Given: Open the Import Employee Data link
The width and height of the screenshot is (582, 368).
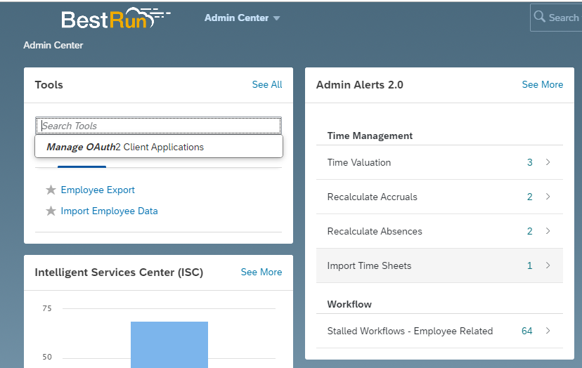Looking at the screenshot, I should (109, 211).
